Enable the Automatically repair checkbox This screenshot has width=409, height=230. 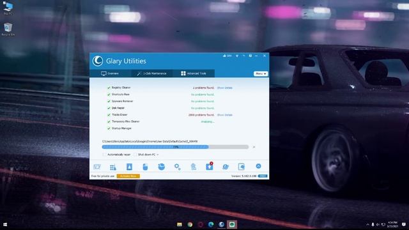pos(104,155)
